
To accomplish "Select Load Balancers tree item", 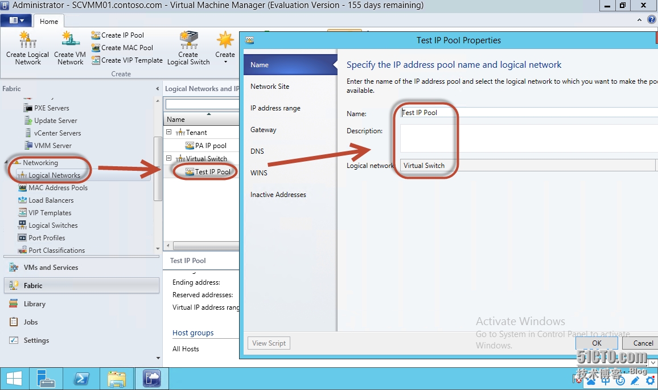I will [x=46, y=200].
